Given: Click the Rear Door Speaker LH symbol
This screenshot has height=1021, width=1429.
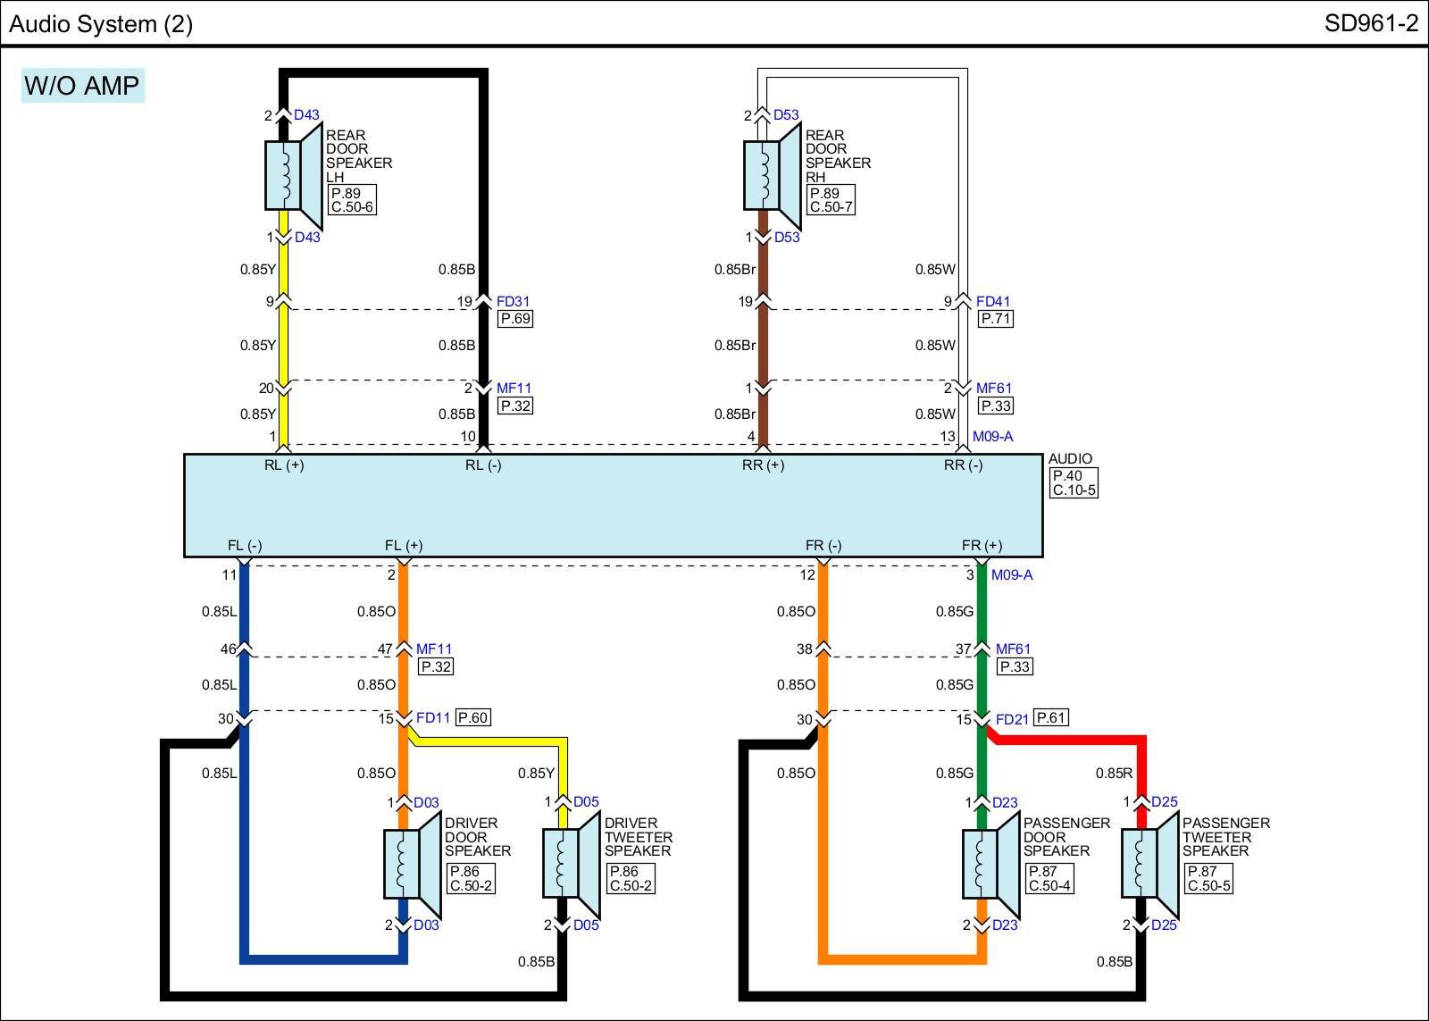Looking at the screenshot, I should point(293,175).
